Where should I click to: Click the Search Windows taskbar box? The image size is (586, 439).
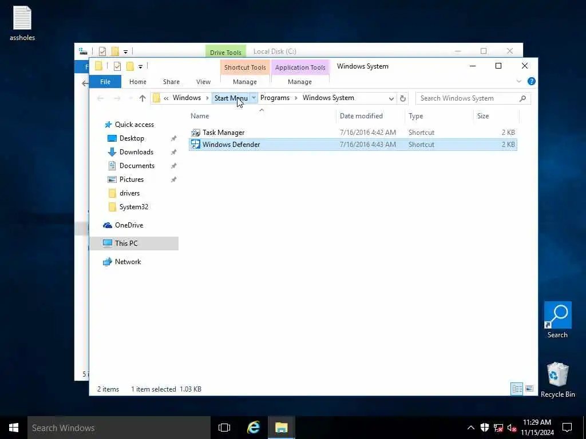[x=119, y=428]
